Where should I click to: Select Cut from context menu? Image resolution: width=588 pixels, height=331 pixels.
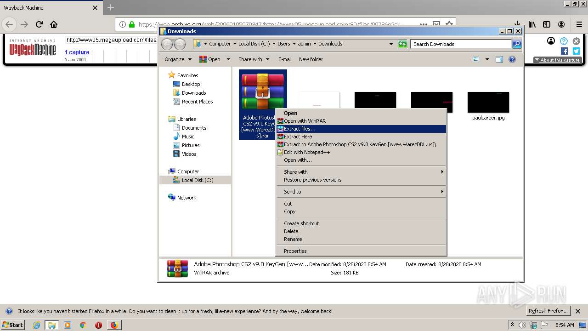[361, 204]
